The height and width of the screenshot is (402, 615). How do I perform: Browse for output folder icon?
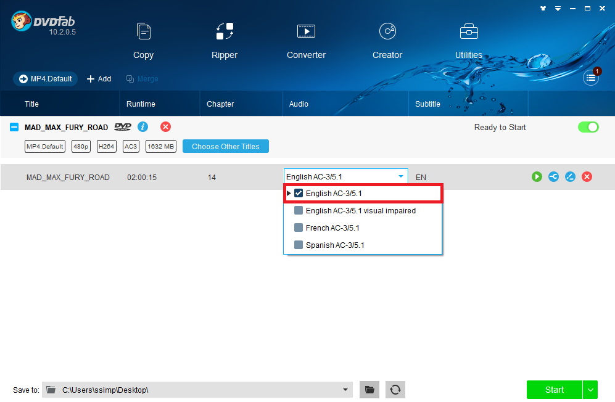(x=369, y=390)
